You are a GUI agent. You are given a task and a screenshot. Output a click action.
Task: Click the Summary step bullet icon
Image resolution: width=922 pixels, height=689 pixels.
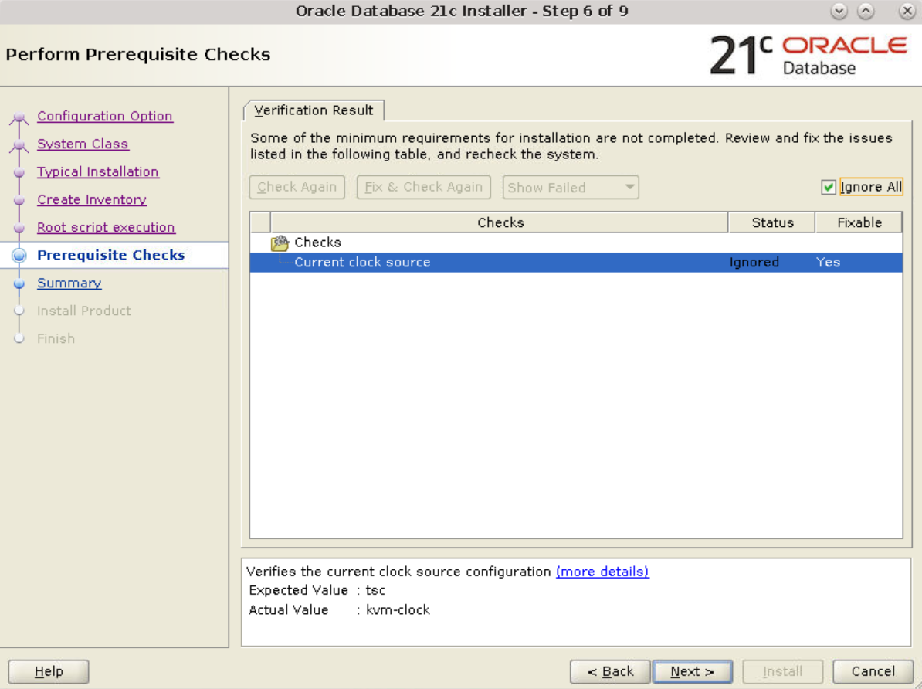[x=21, y=283]
